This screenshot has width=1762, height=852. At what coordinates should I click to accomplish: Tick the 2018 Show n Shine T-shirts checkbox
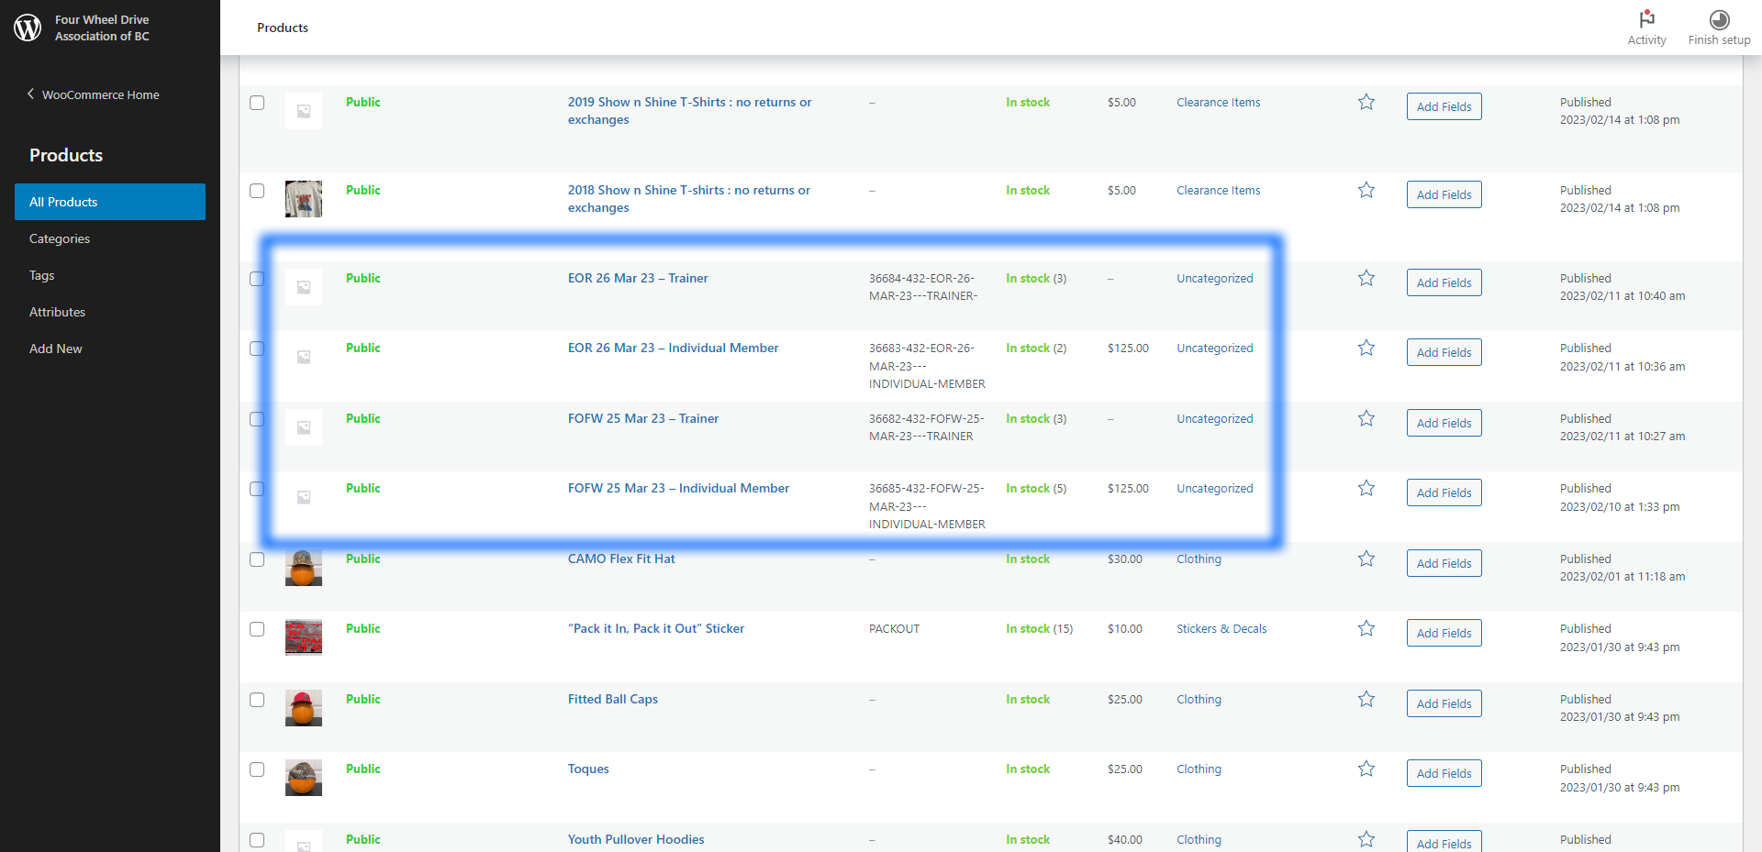[x=257, y=191]
